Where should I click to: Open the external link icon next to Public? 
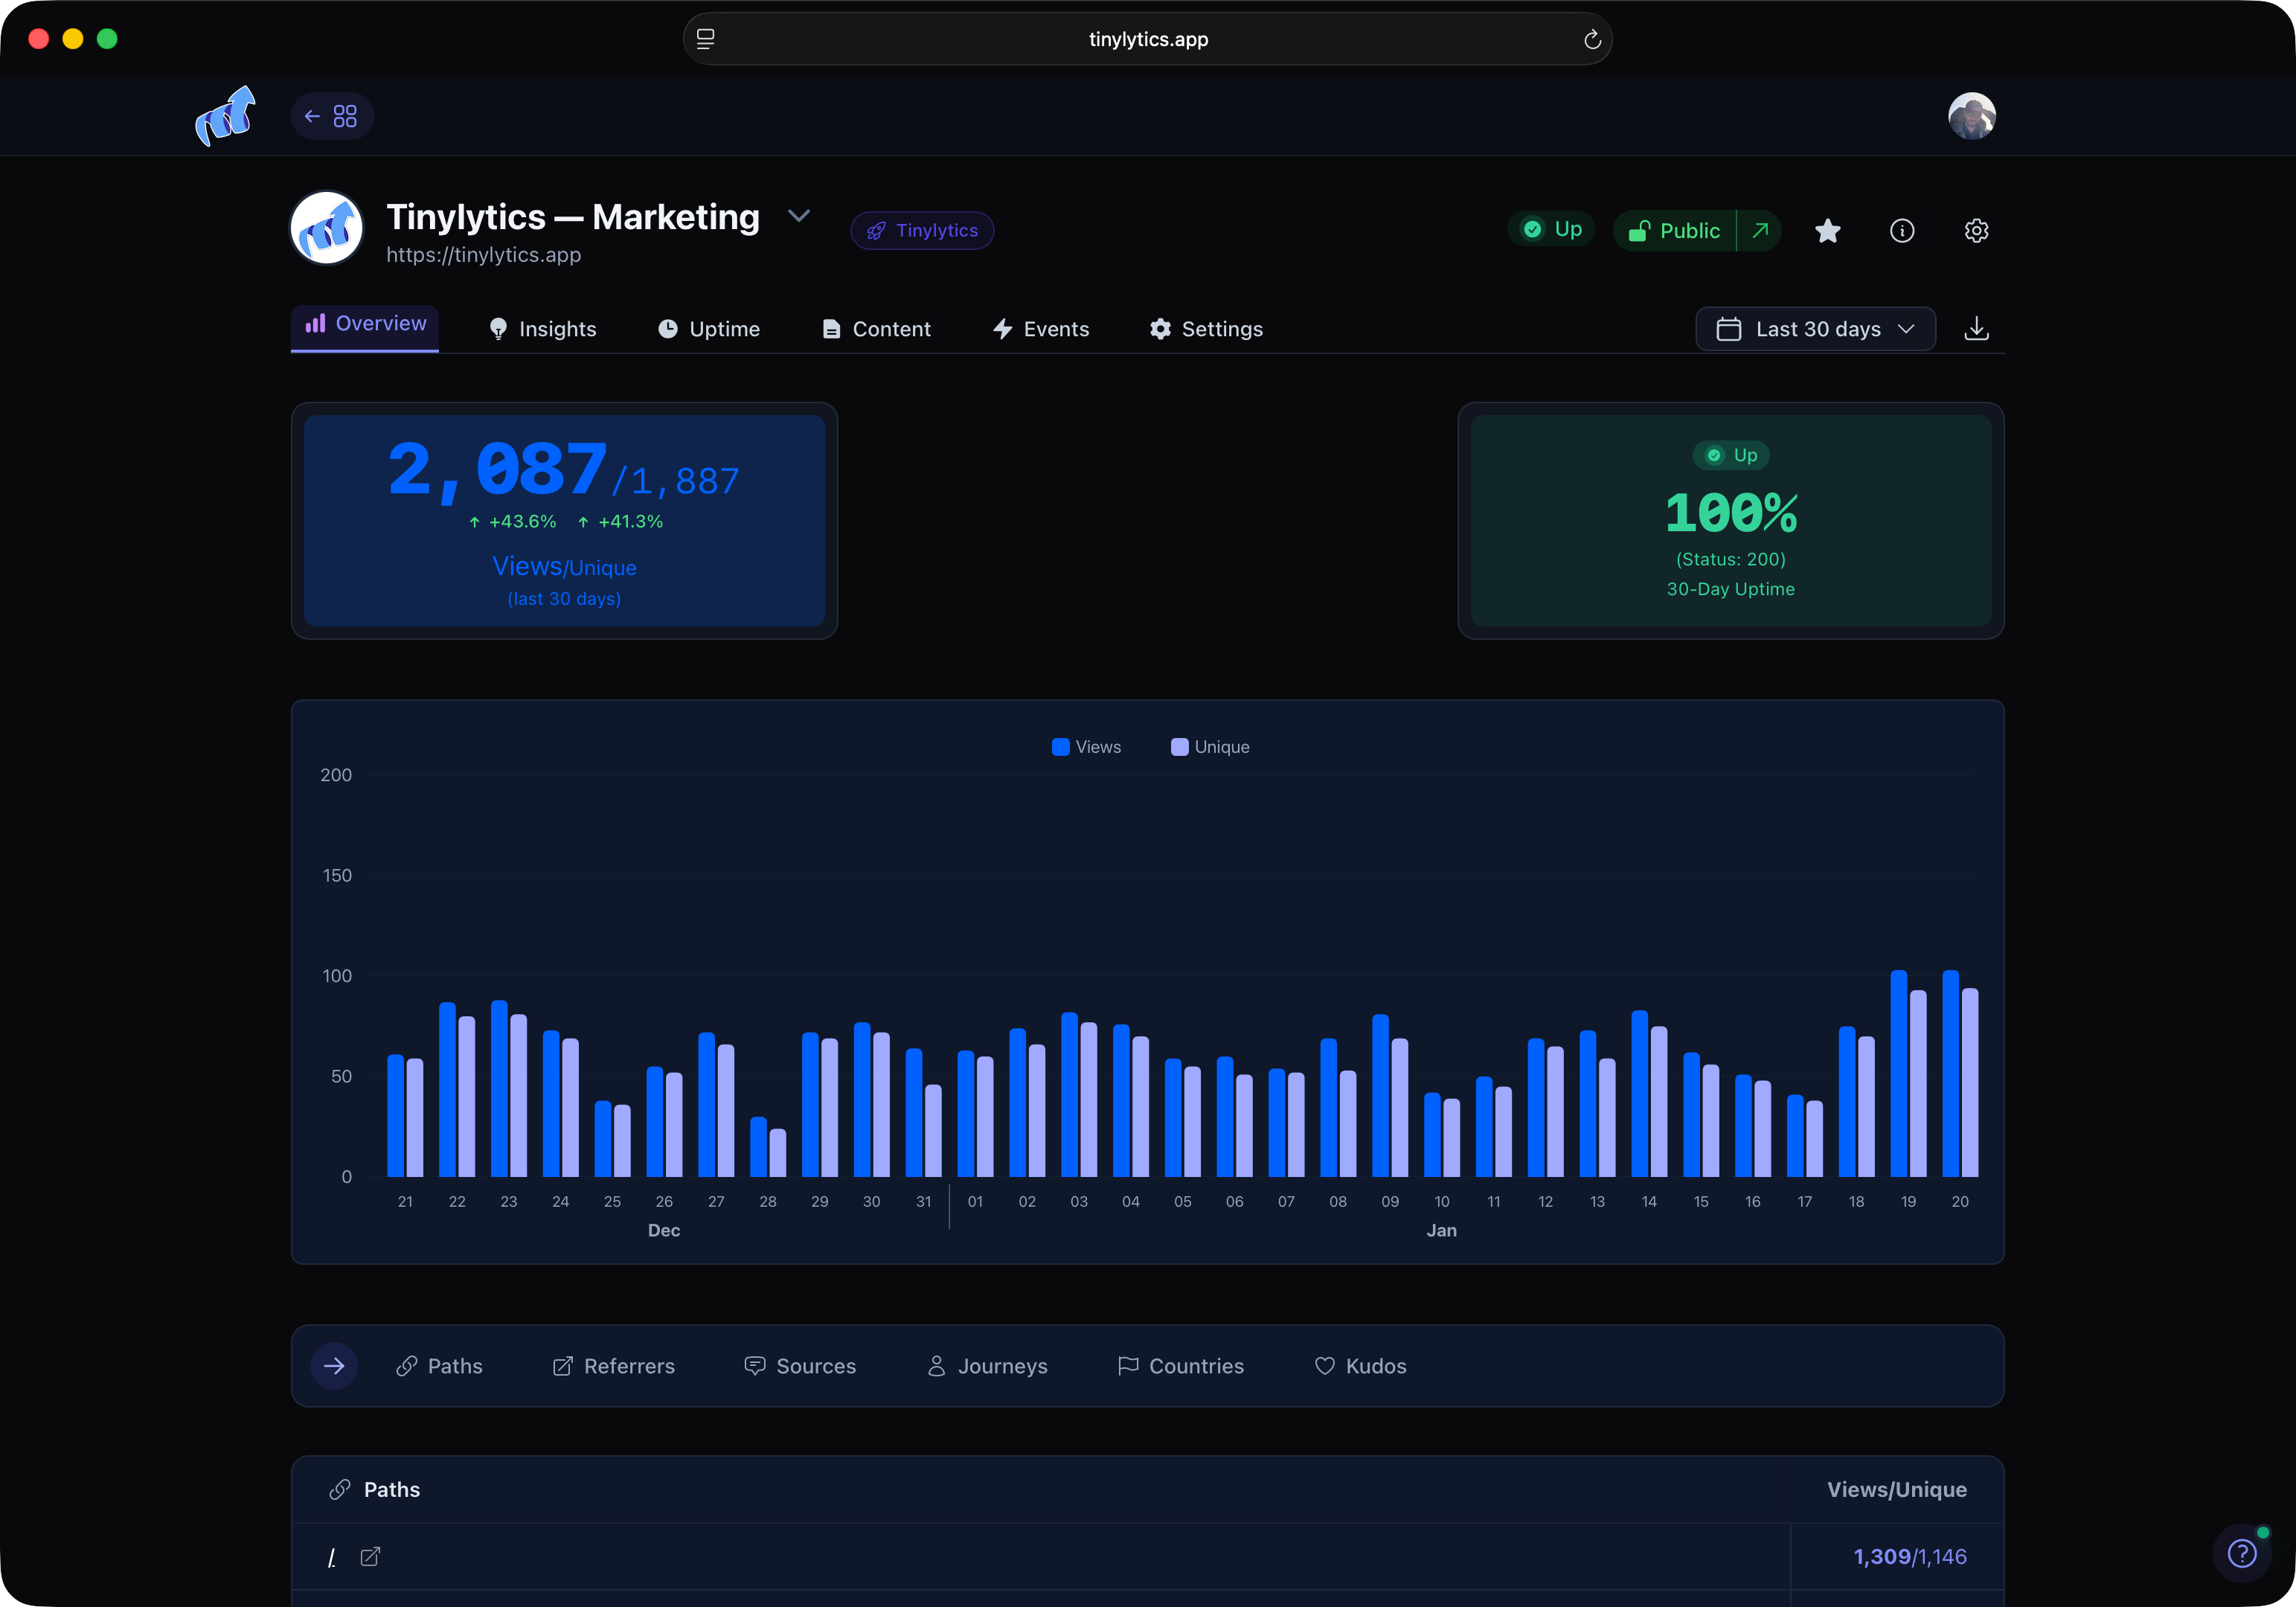pyautogui.click(x=1758, y=230)
